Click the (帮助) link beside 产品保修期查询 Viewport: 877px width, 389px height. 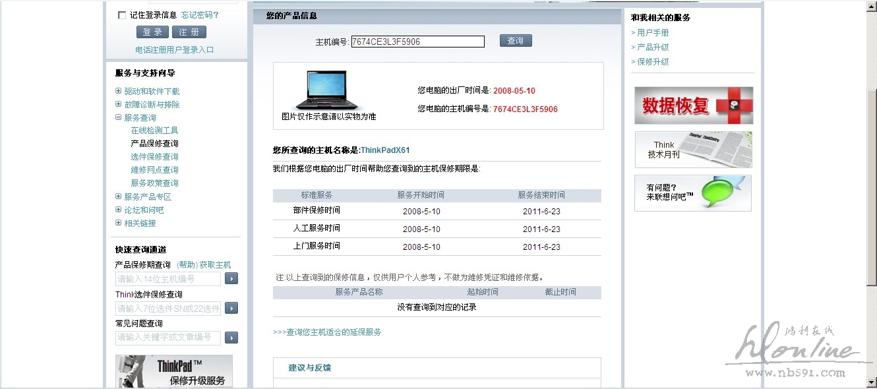(187, 265)
